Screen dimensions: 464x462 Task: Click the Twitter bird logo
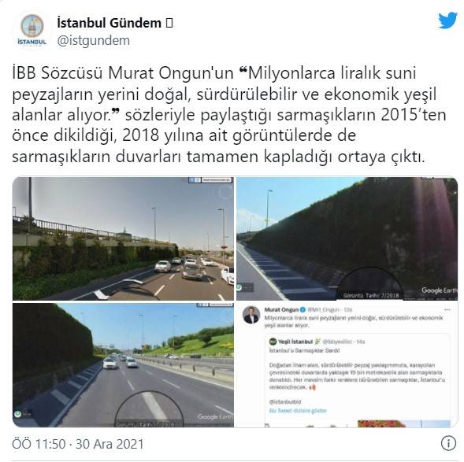click(x=448, y=20)
